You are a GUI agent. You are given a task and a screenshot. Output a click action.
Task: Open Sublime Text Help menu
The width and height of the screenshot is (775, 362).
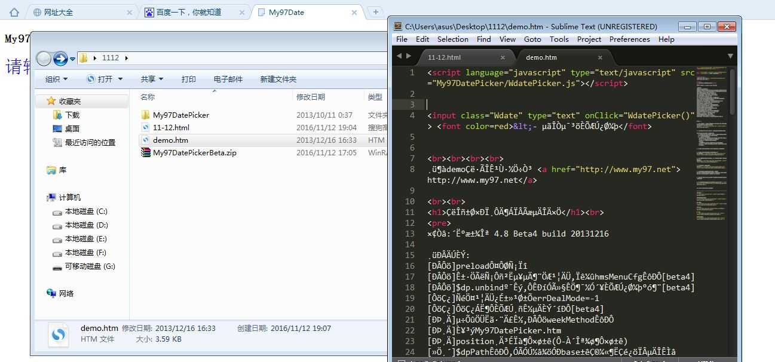(x=666, y=39)
